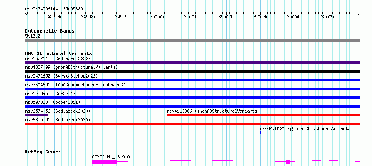Click the Cytogenetic Bands track heading
The height and width of the screenshot is (166, 372).
(x=50, y=31)
